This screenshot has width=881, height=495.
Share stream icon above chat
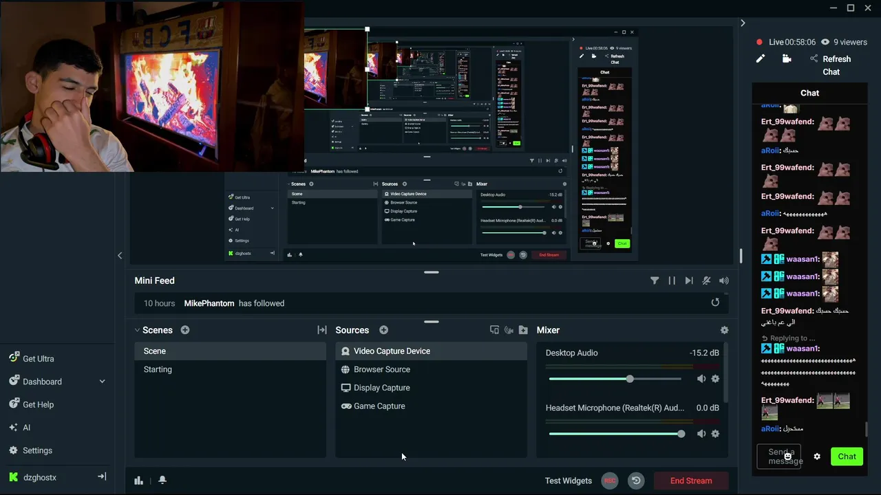[814, 59]
